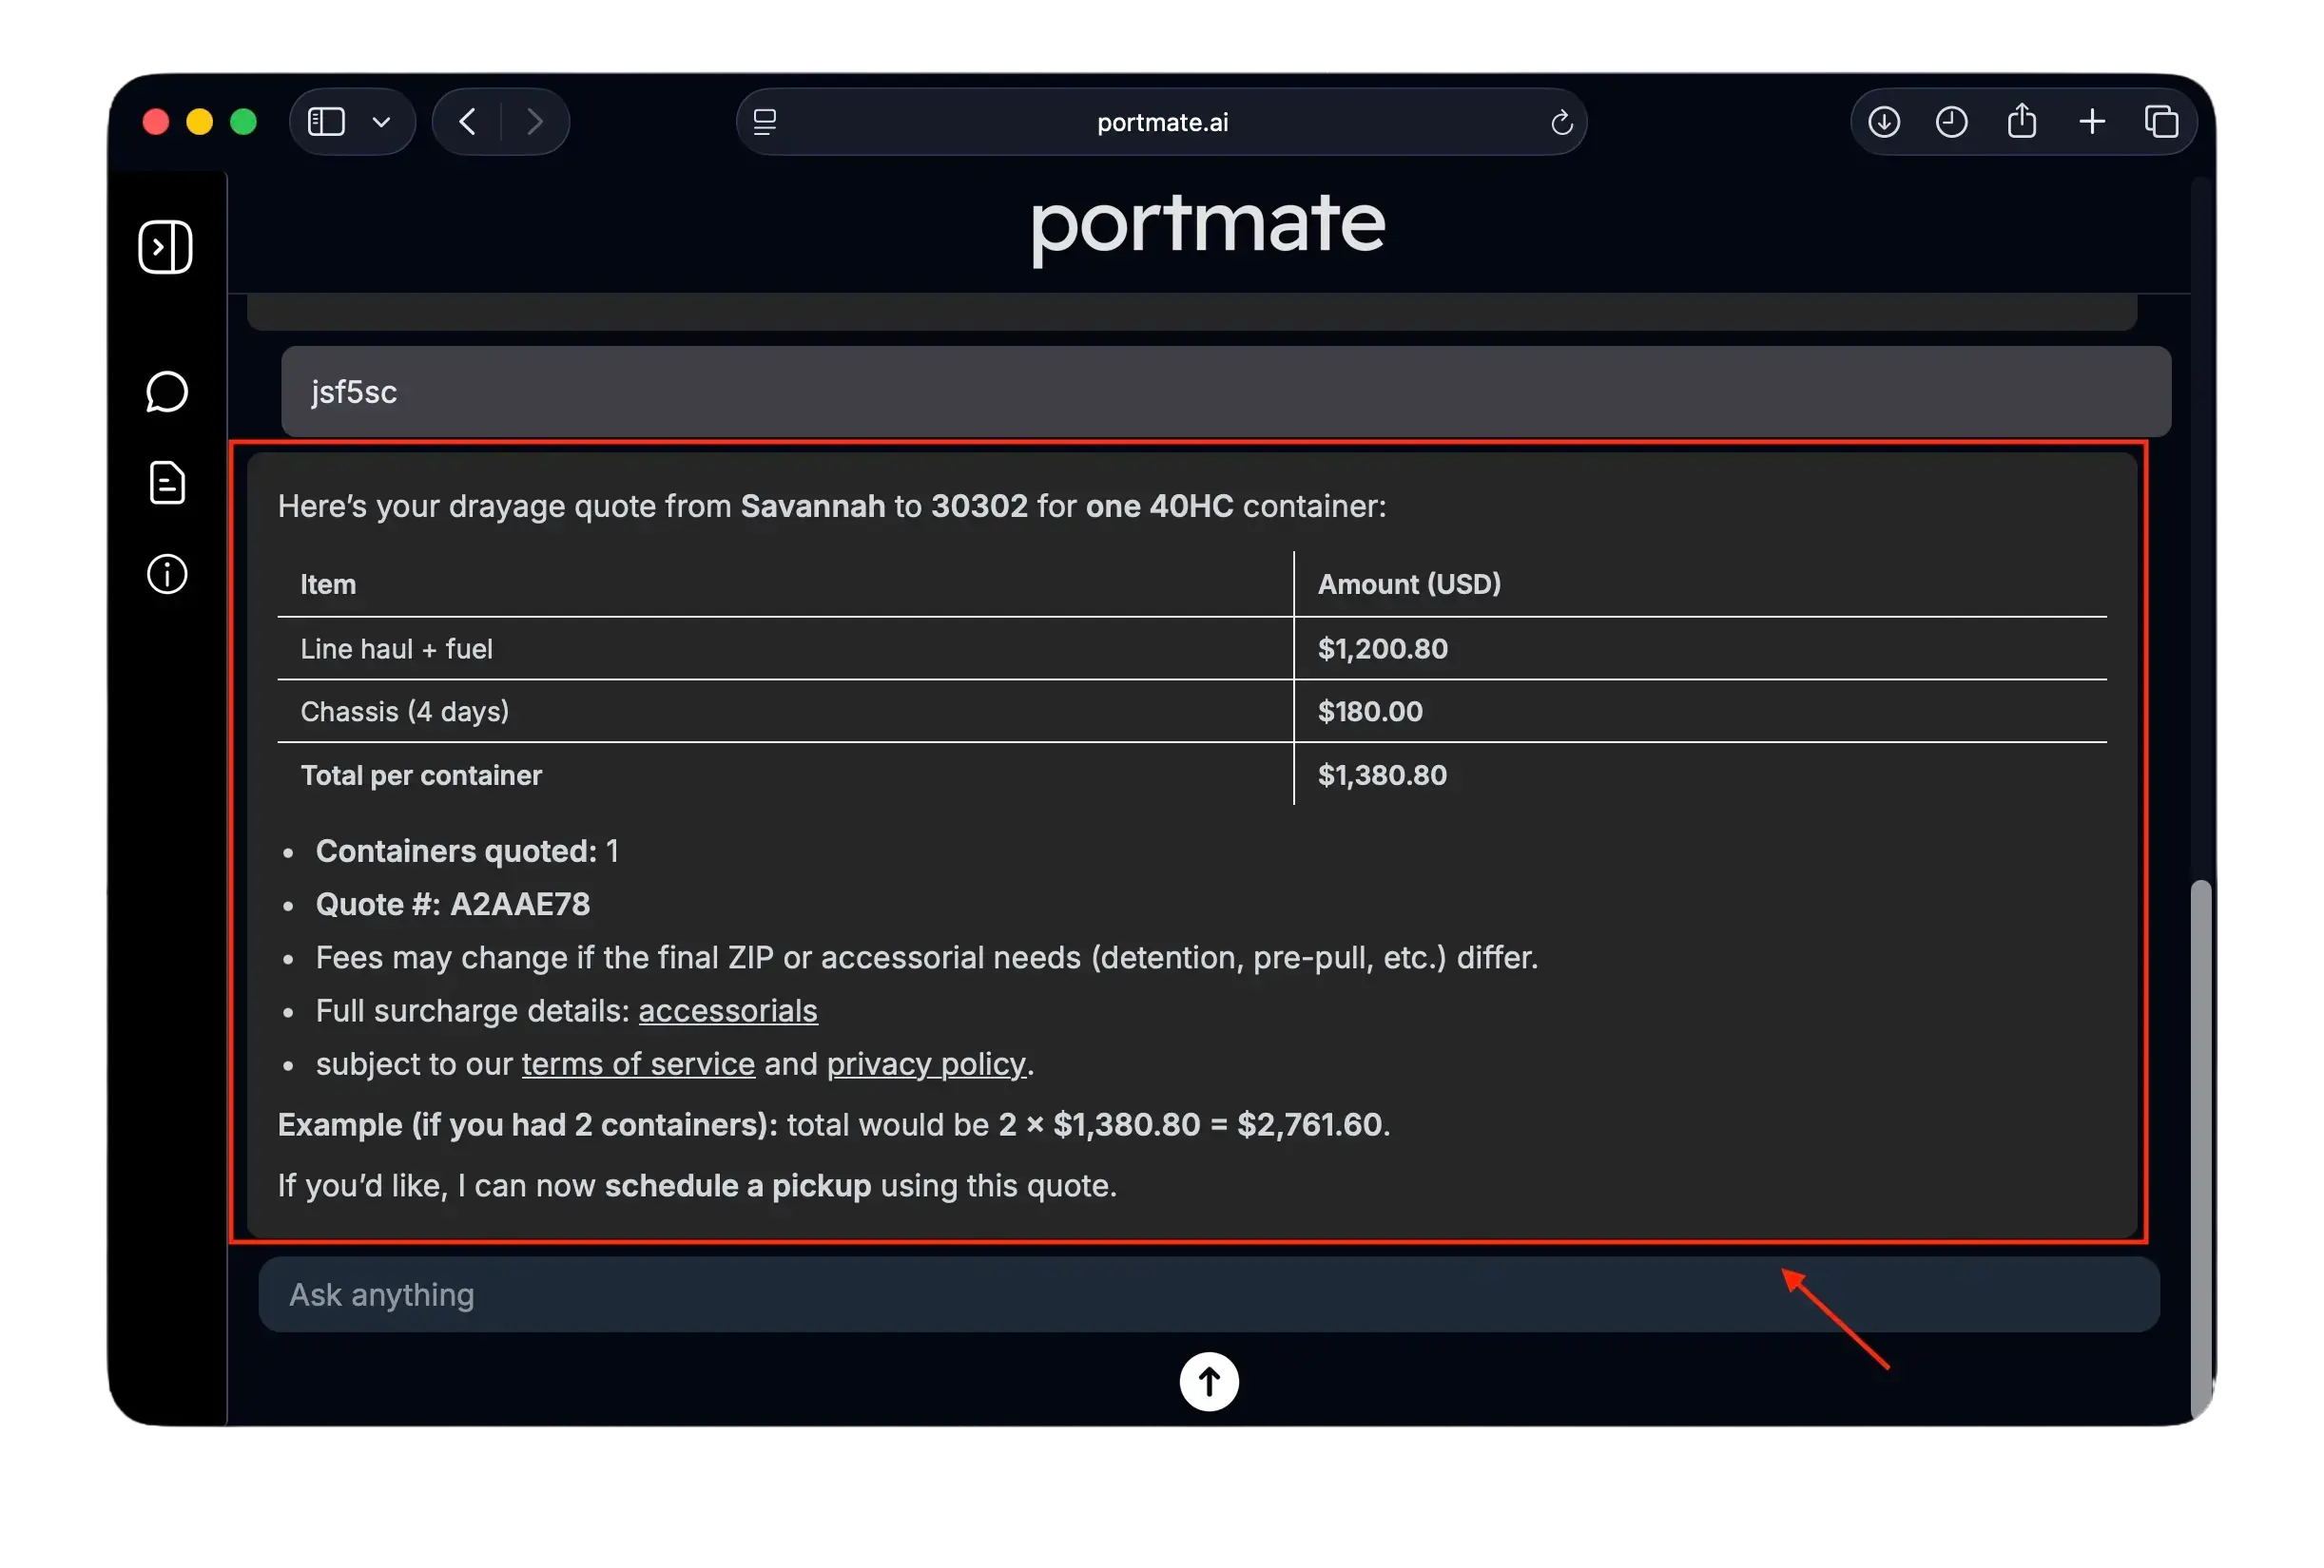Show Safari downloads
Screen dimensions: 2324x1568
(1884, 122)
